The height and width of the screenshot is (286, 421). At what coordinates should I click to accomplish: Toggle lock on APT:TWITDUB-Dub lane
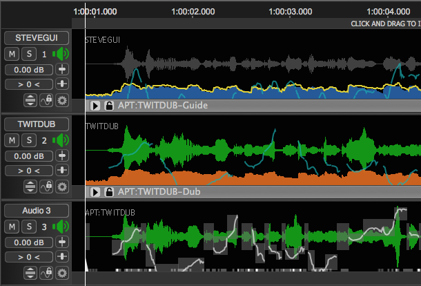(109, 192)
